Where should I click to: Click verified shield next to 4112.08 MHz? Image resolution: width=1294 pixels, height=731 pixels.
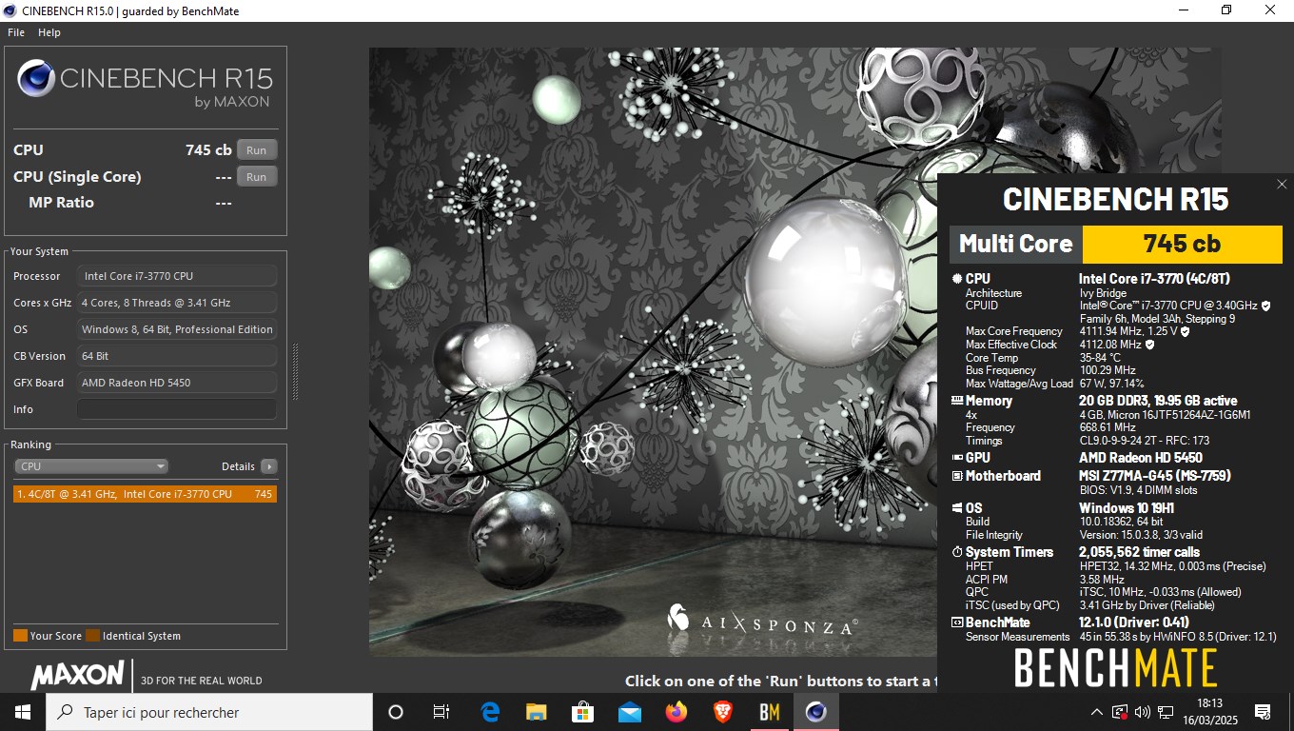click(x=1149, y=345)
